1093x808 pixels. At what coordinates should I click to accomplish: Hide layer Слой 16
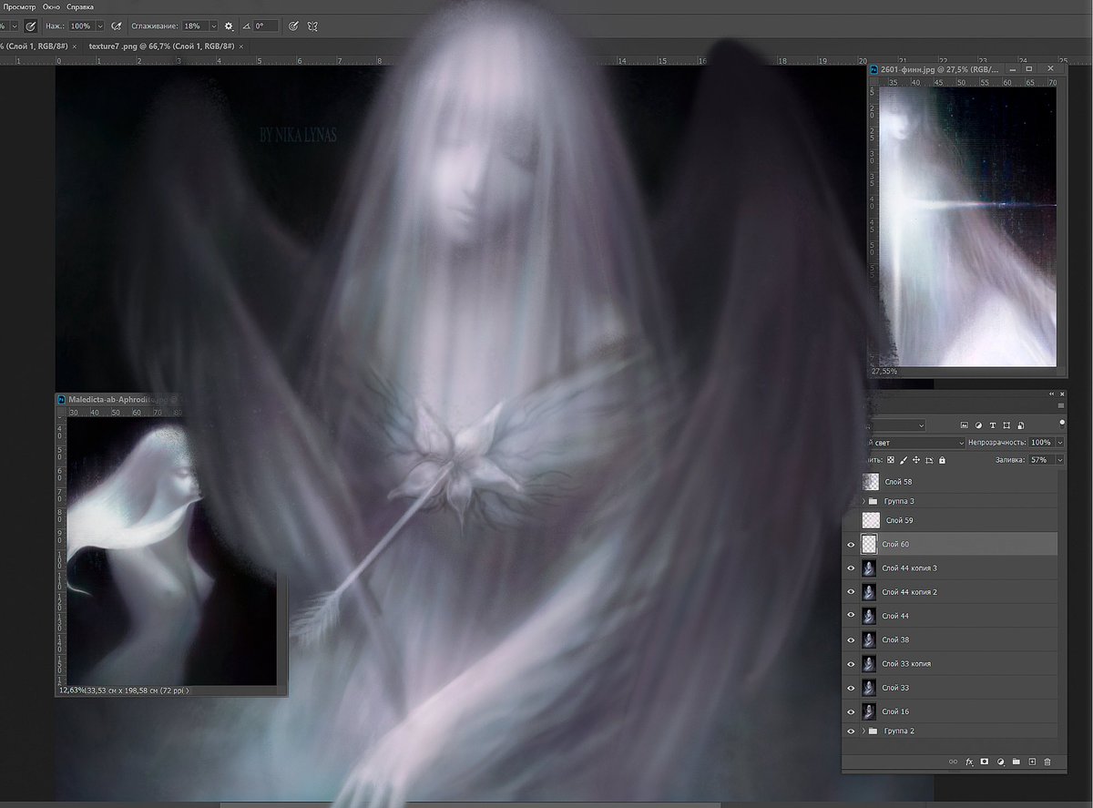(851, 711)
